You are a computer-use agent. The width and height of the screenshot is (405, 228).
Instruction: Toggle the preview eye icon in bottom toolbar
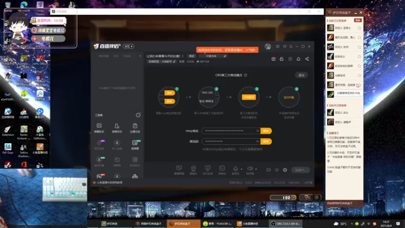coord(277,170)
